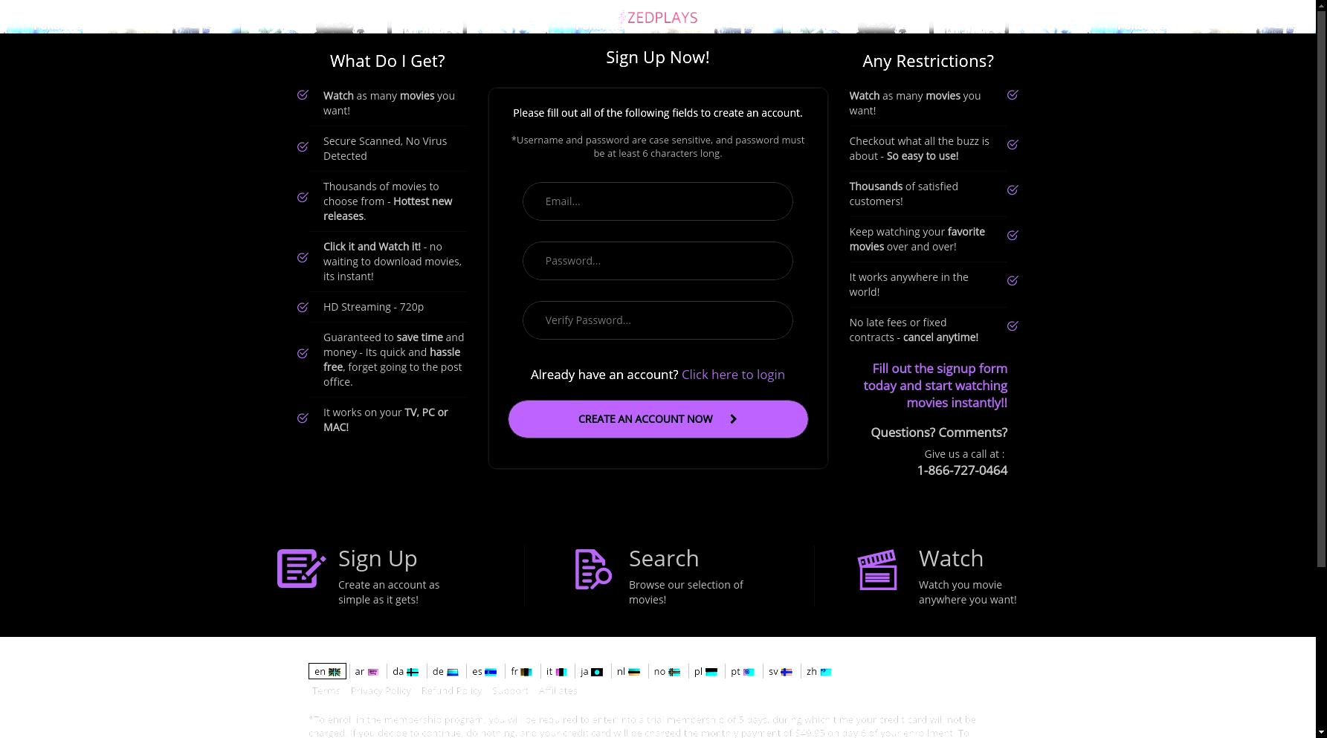The image size is (1327, 738).
Task: Switch language to Polish (pl)
Action: point(706,672)
